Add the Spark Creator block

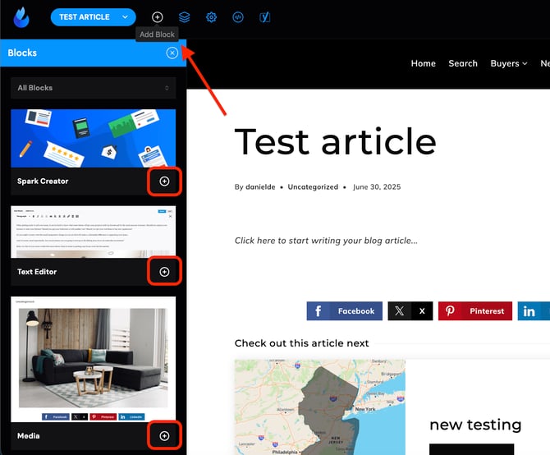pos(164,182)
